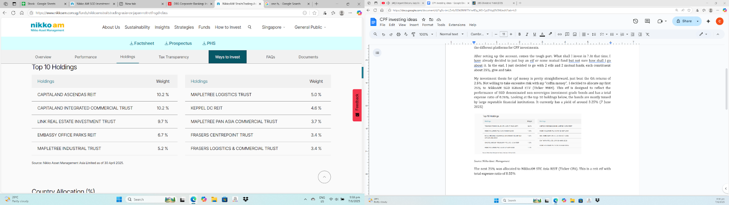729x205 pixels.
Task: Apply italic formatting in Docs toolbar
Action: pyautogui.click(x=527, y=34)
